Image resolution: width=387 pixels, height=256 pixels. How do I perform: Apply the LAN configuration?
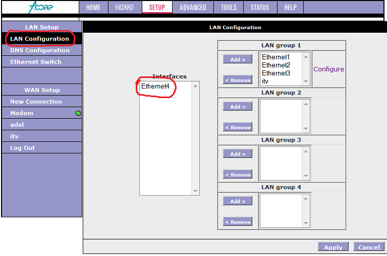click(333, 247)
